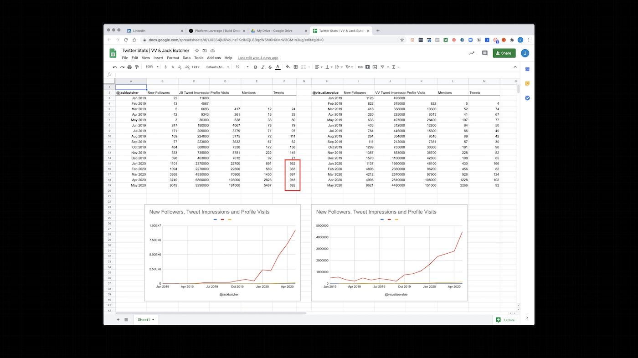The width and height of the screenshot is (638, 358).
Task: Open horizontal align dropdown
Action: (x=319, y=67)
